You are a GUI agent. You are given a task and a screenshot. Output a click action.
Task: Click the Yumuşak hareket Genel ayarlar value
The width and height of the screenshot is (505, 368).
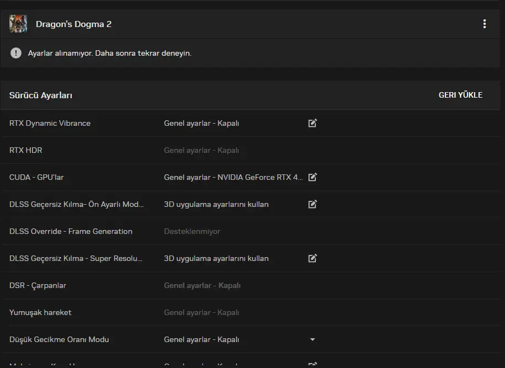(202, 313)
